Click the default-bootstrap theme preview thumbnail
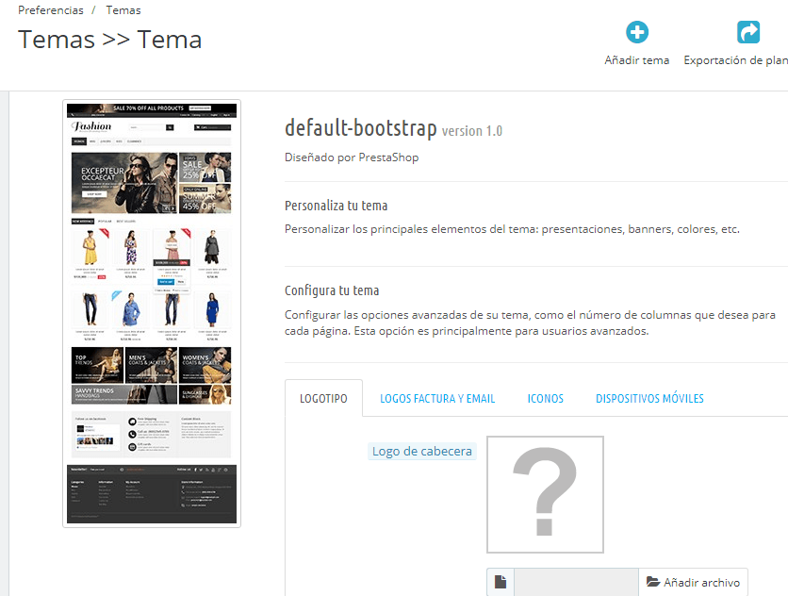788x596 pixels. [152, 313]
